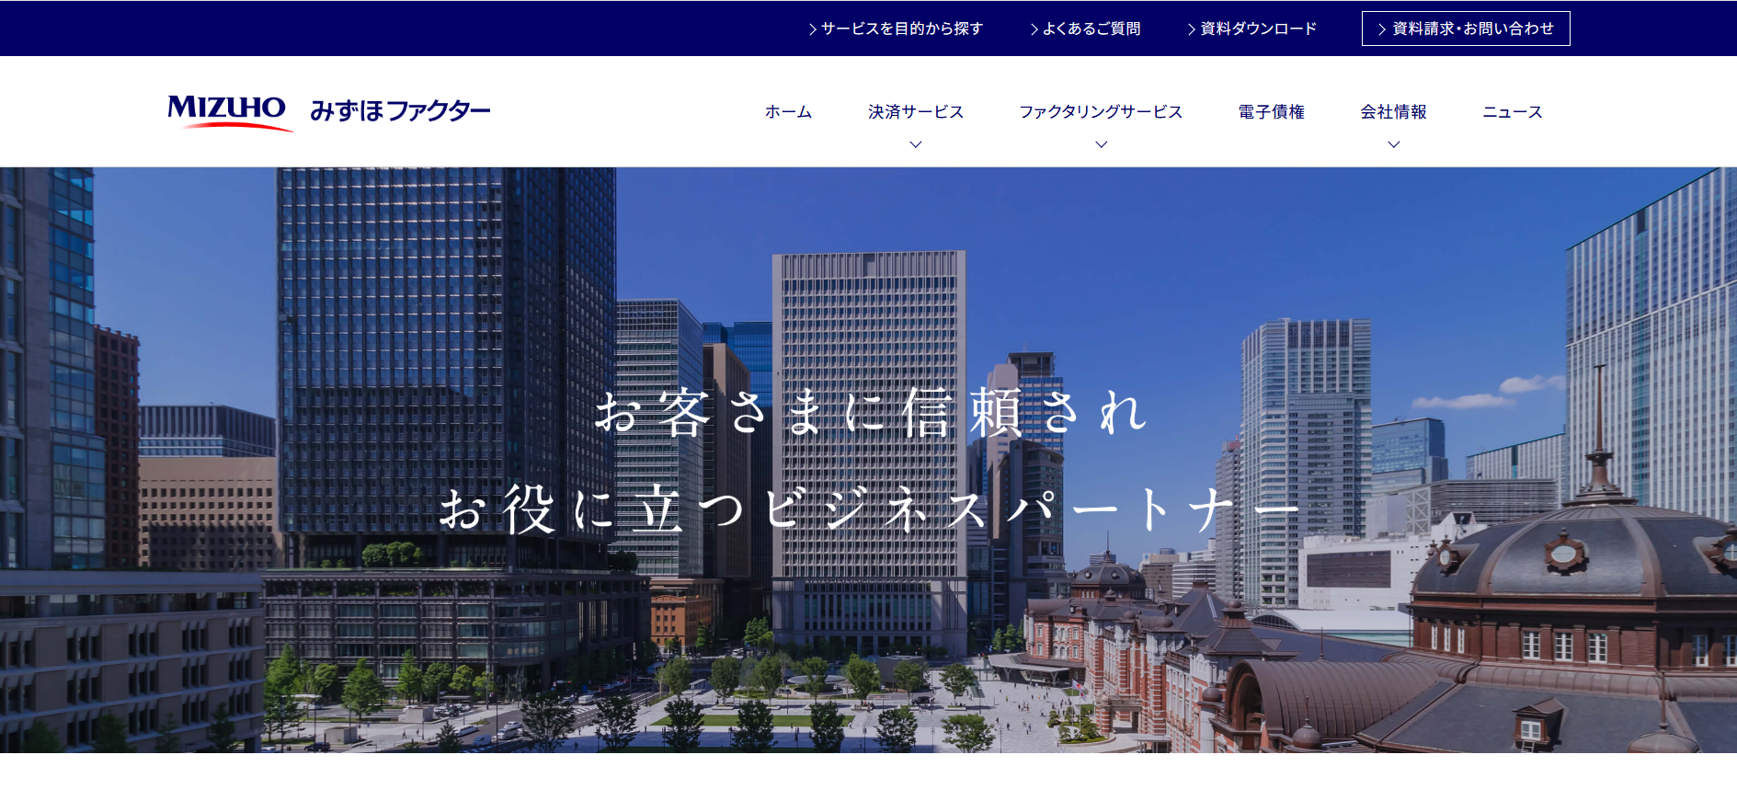Click the arrow icon inside 資料請求・お問い合わせ button
The image size is (1737, 789).
[1381, 29]
